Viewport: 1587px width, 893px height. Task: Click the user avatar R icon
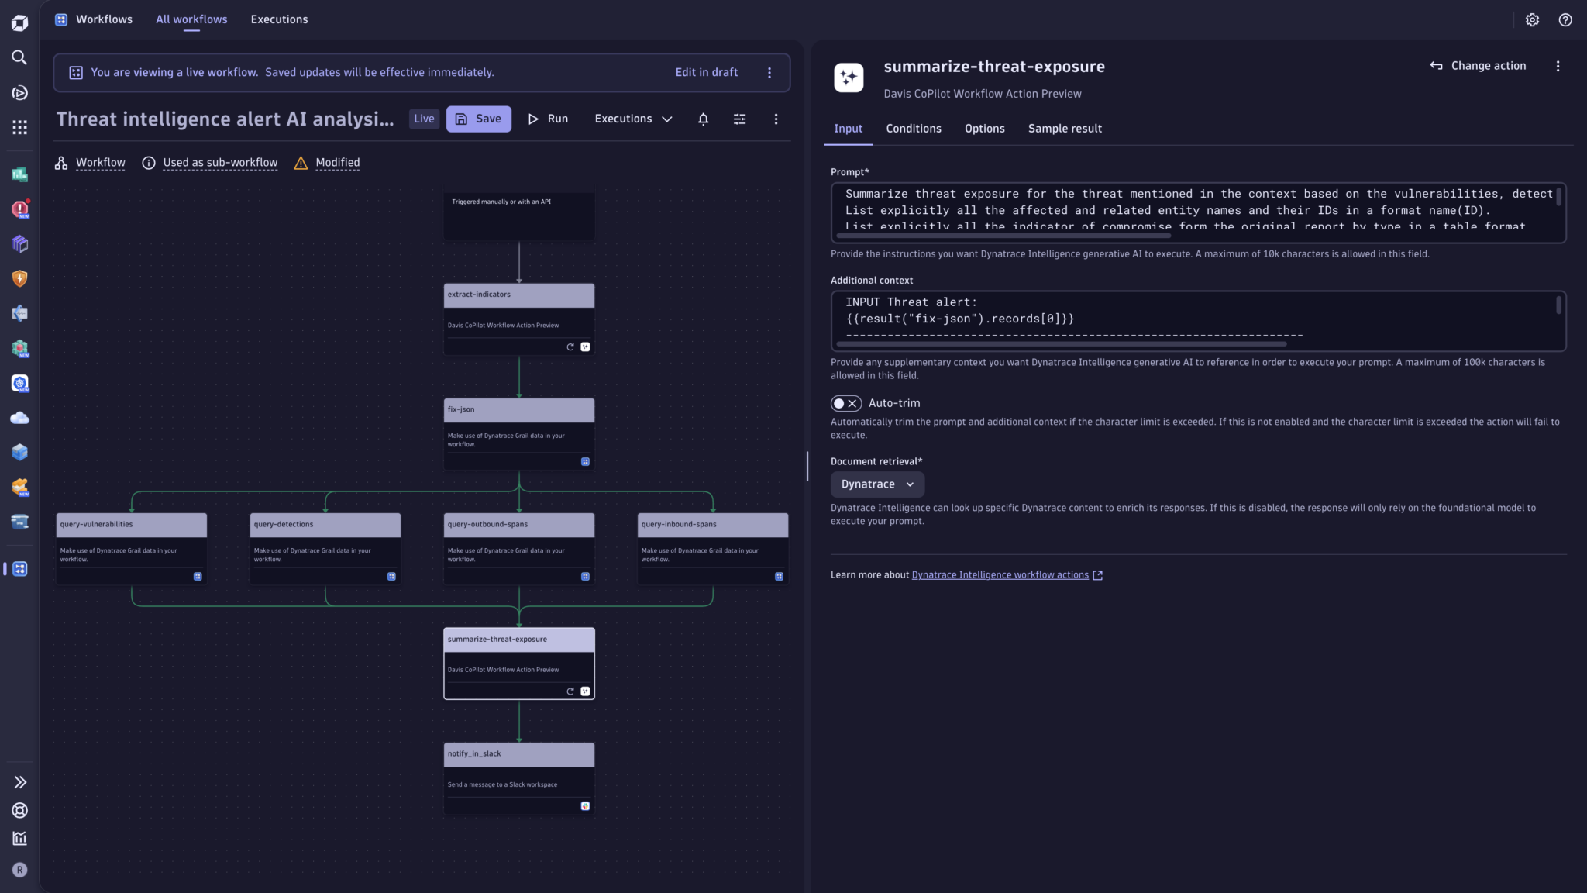tap(19, 870)
